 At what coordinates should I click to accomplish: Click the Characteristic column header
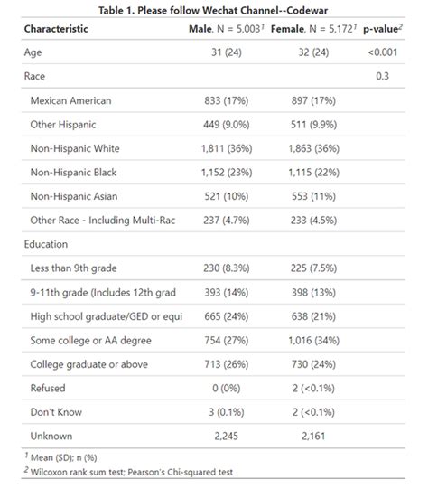pos(56,29)
